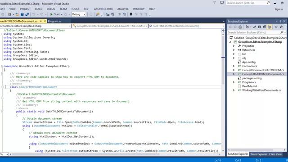The height and width of the screenshot is (162, 288).
Task: Click the Save All icon
Action: [27, 14]
